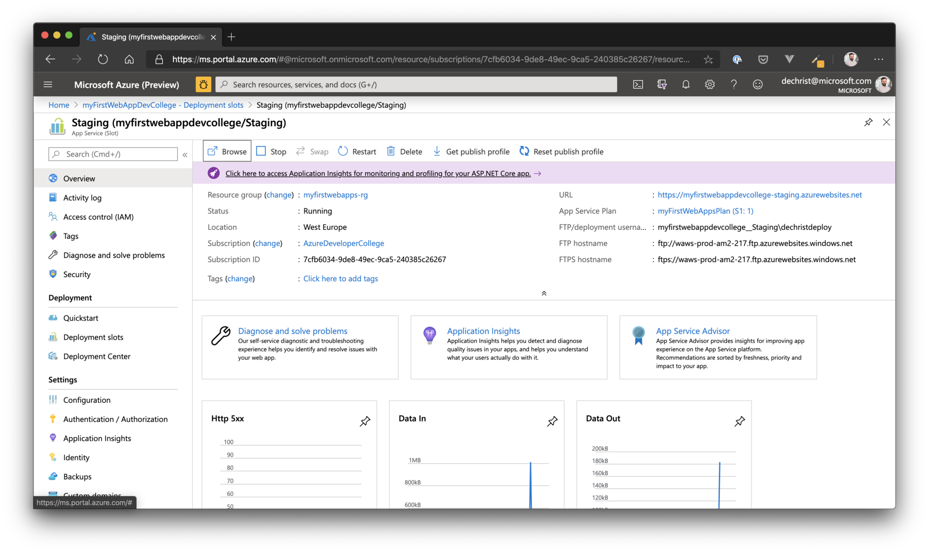Open the portal hamburger menu
Viewport: 929px width, 553px height.
[x=48, y=85]
